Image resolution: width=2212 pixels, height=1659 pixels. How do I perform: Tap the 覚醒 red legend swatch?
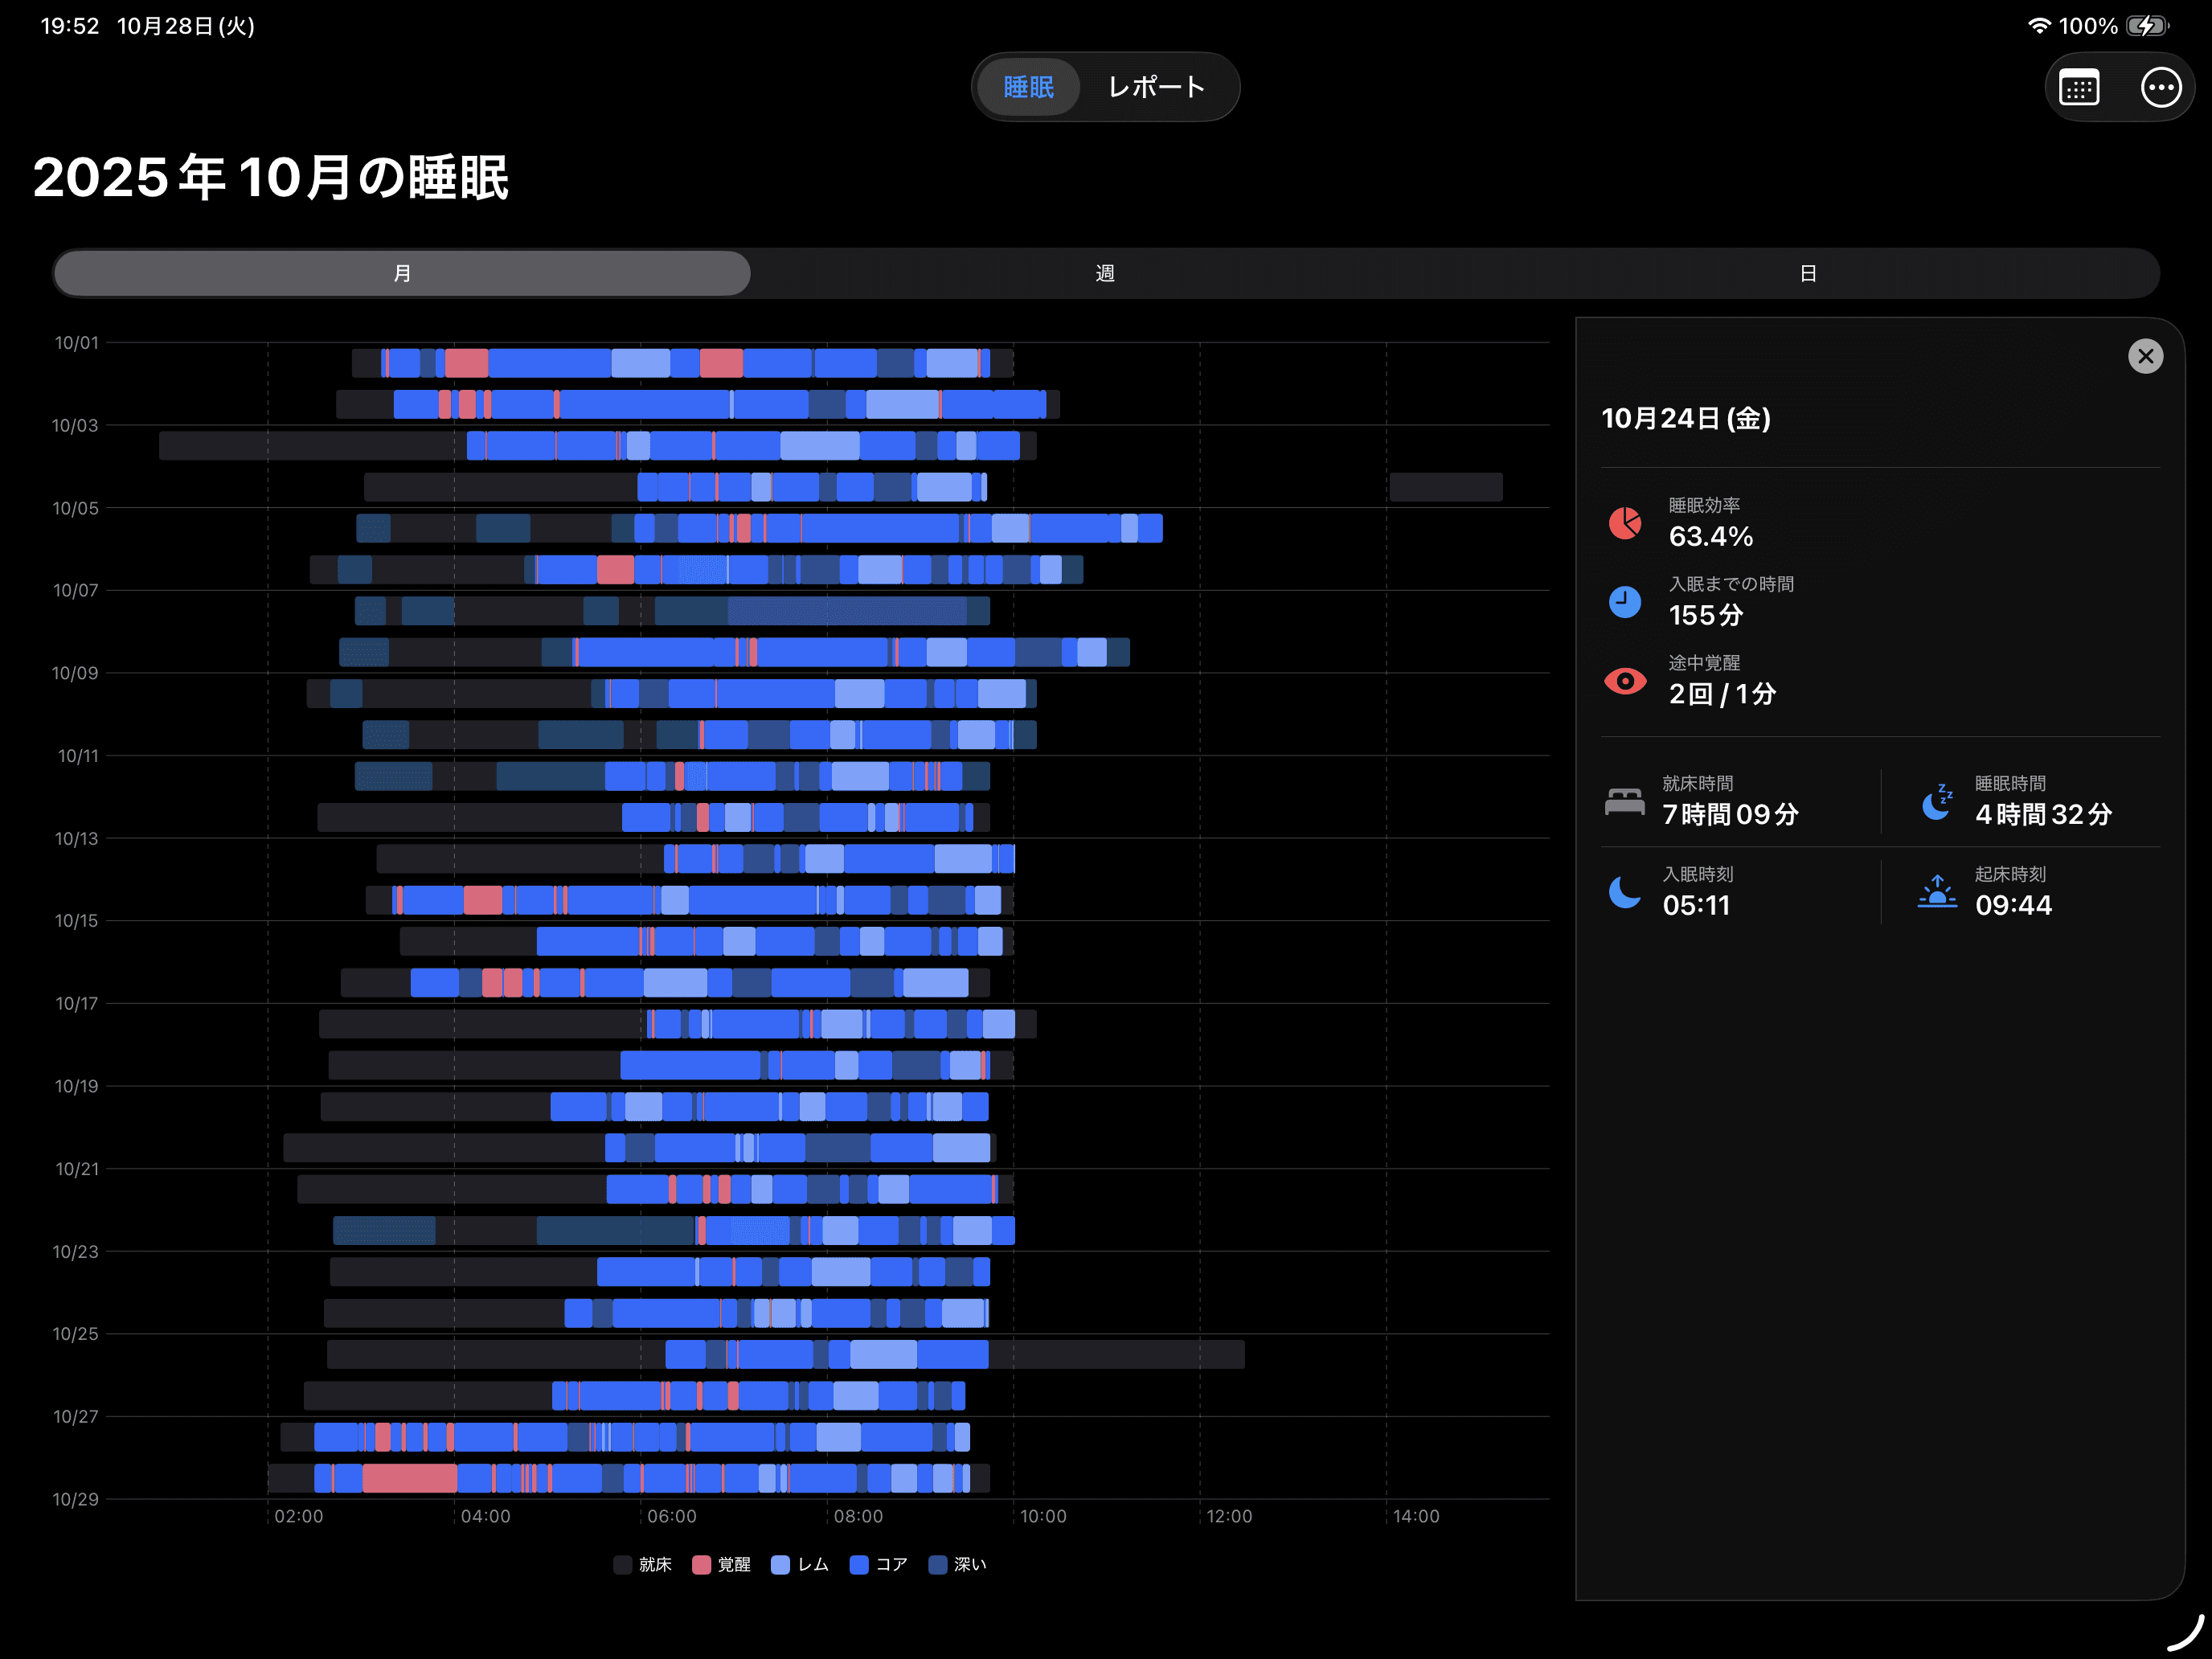701,1565
